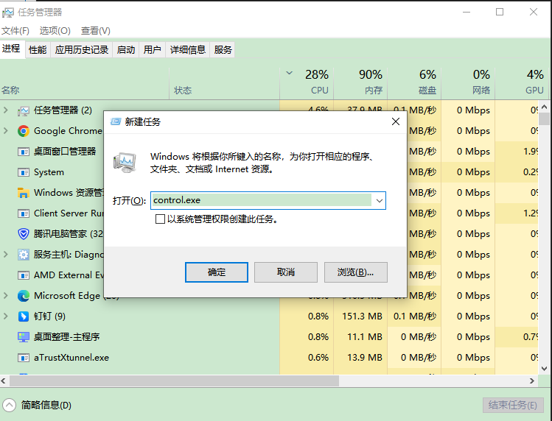Expand the Google Chrome process group
The height and width of the screenshot is (421, 552).
pyautogui.click(x=6, y=131)
